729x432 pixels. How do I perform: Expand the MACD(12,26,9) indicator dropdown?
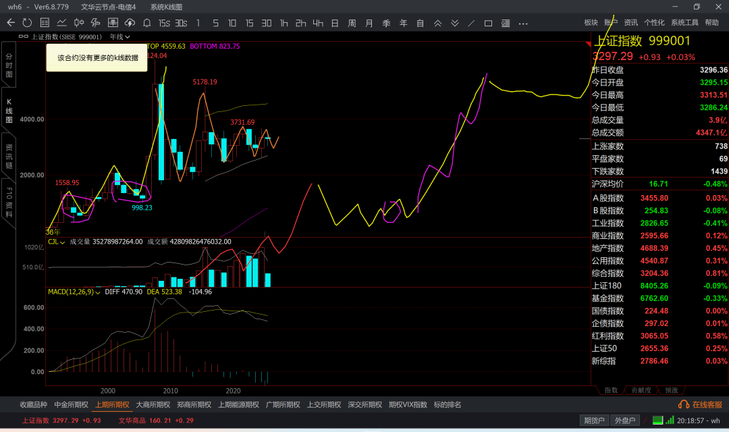click(74, 292)
